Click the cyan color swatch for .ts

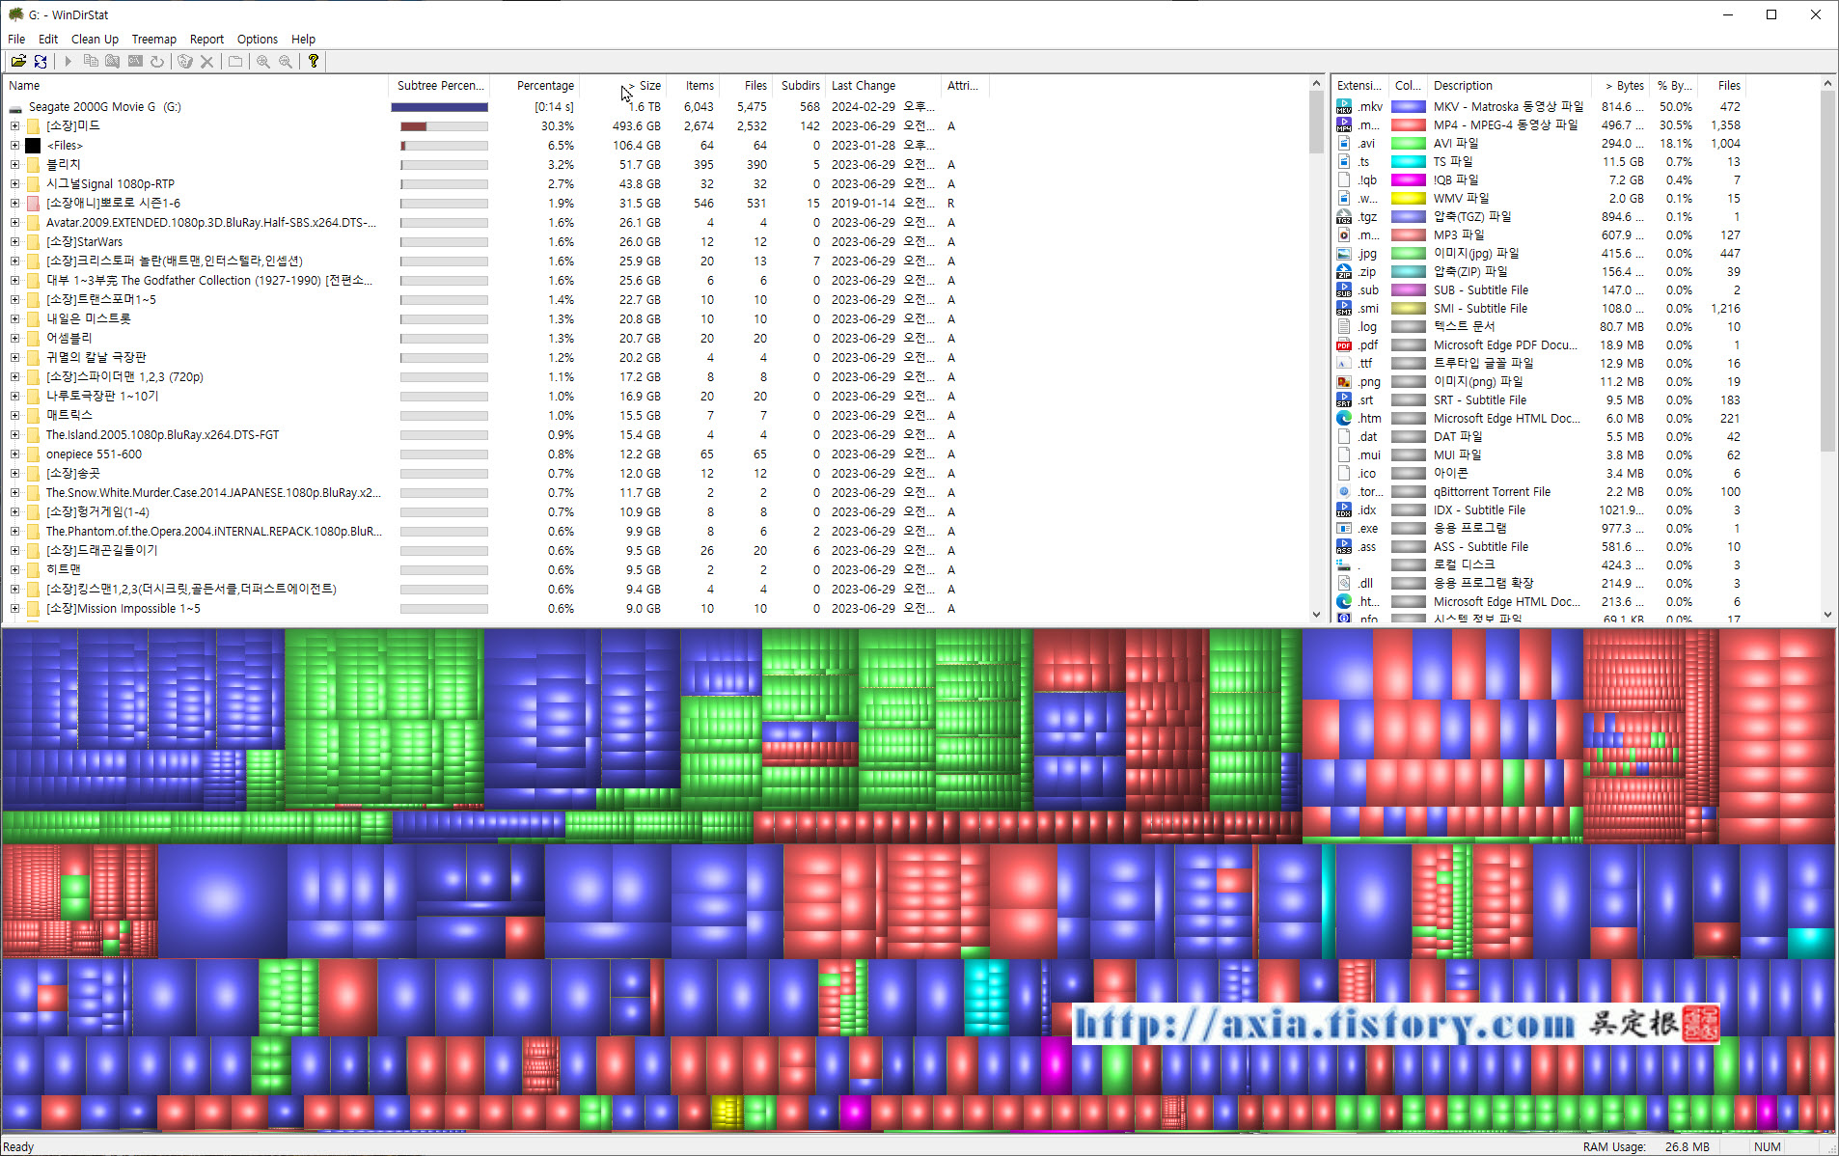coord(1409,162)
